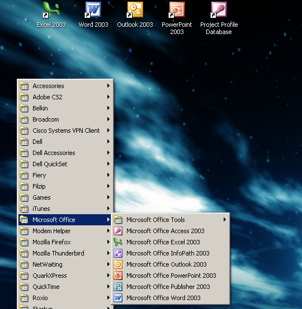The height and width of the screenshot is (309, 302).
Task: Open the Word 2003 desktop shortcut icon
Action: coord(93,9)
